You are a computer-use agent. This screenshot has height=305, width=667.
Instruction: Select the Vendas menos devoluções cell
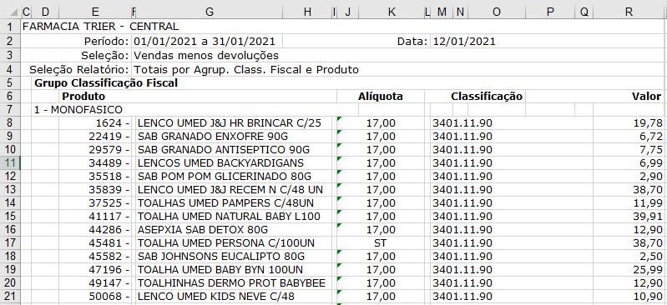[x=206, y=56]
